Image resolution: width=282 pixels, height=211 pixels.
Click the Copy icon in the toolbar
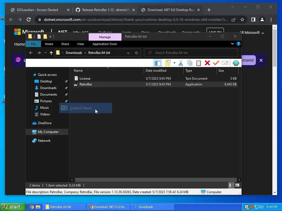point(189,63)
